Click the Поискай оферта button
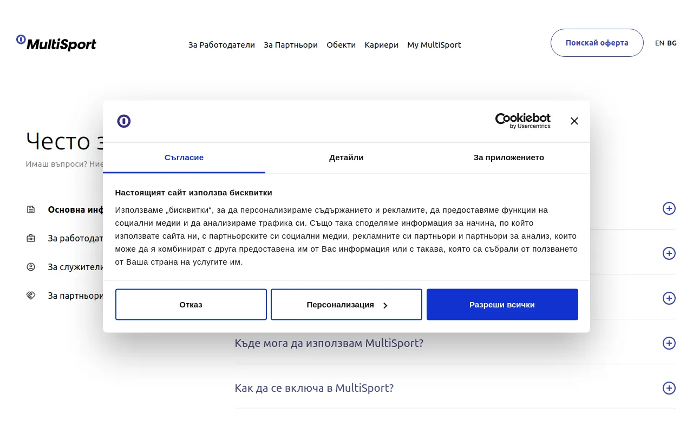 (597, 43)
